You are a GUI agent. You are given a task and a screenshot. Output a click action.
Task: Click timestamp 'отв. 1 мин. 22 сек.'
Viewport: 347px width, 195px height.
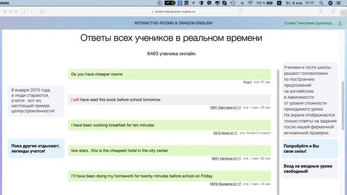pyautogui.click(x=257, y=158)
